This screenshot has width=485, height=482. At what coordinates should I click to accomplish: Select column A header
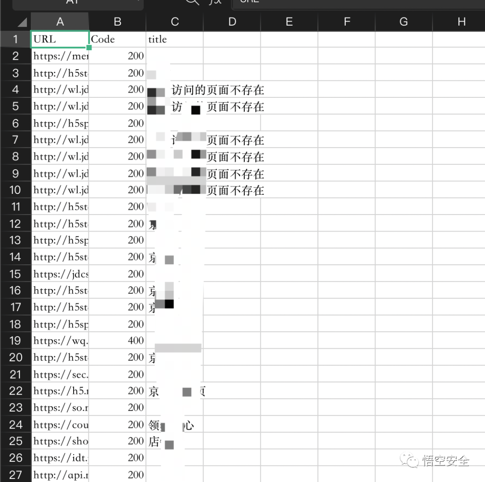pyautogui.click(x=60, y=22)
